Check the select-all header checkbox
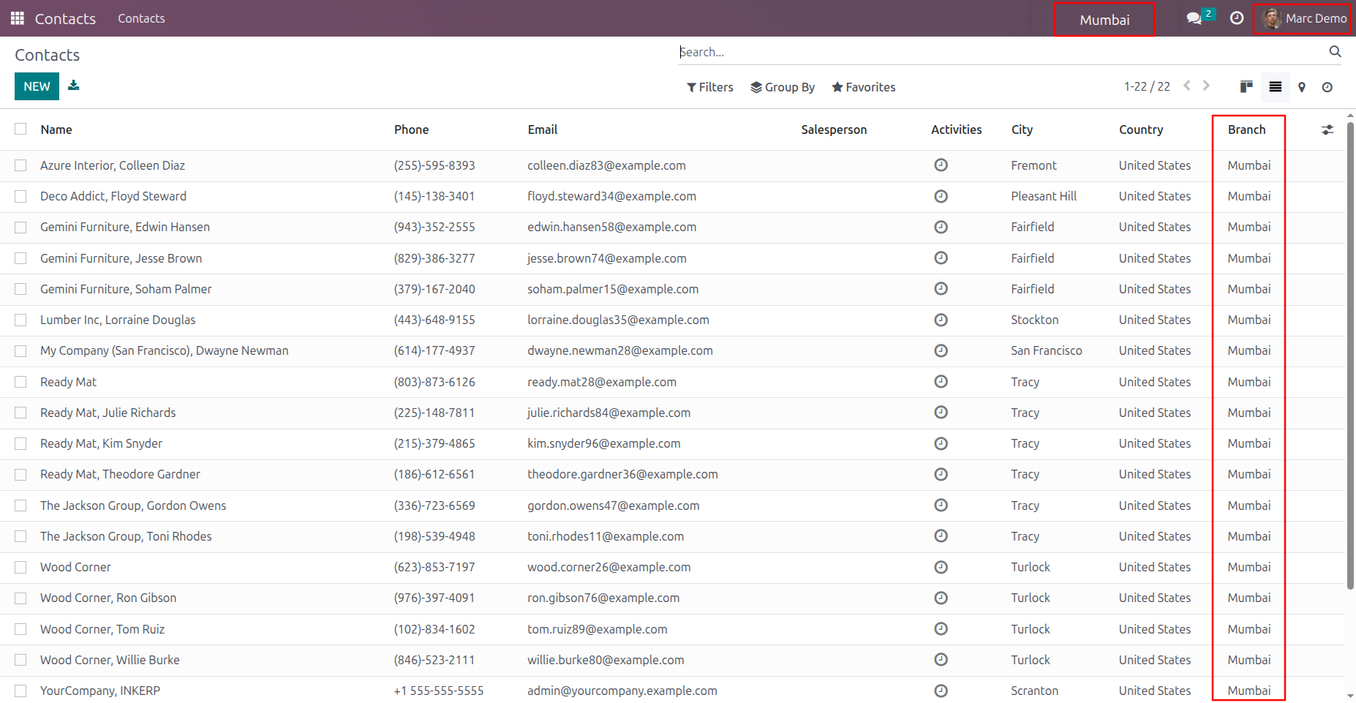Image resolution: width=1356 pixels, height=703 pixels. click(x=20, y=129)
